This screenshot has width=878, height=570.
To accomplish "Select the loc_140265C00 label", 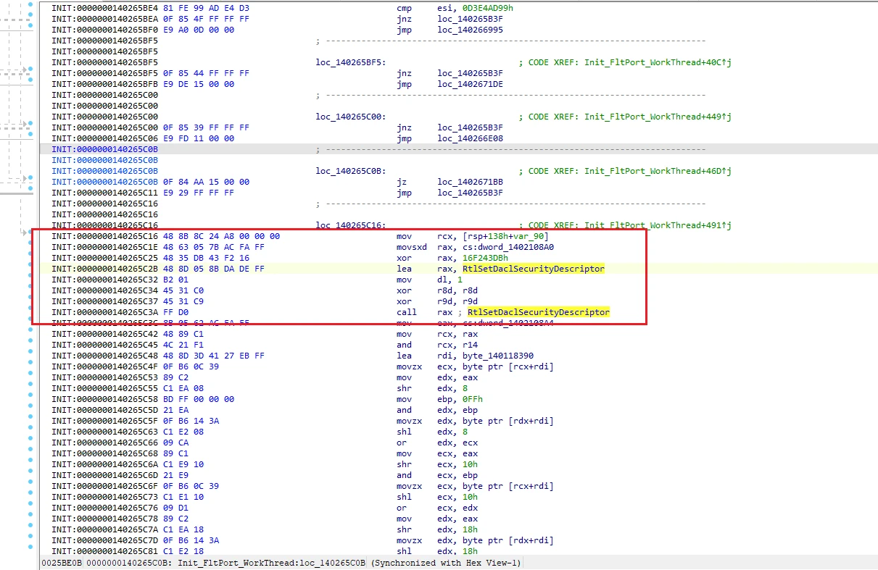I will pos(350,117).
